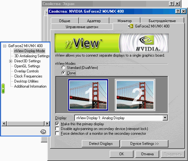The image size is (188, 161).
Task: Click the round globe icon in tree panel
Action: 43,132
